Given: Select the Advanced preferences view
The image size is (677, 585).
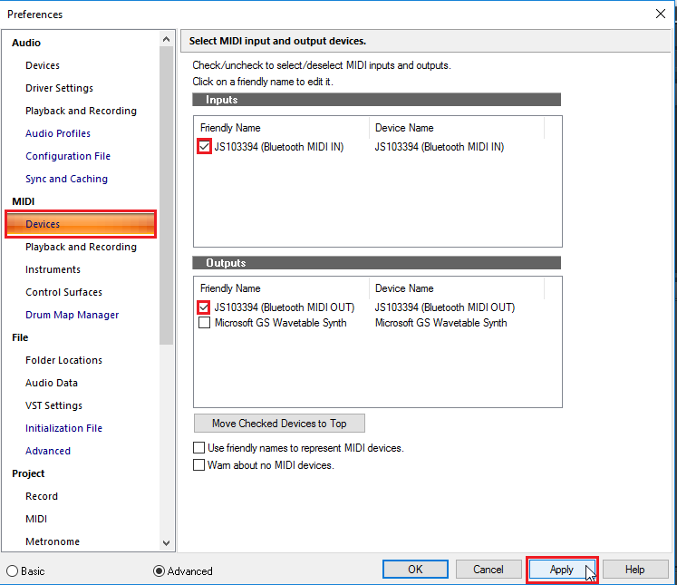Looking at the screenshot, I should (160, 571).
